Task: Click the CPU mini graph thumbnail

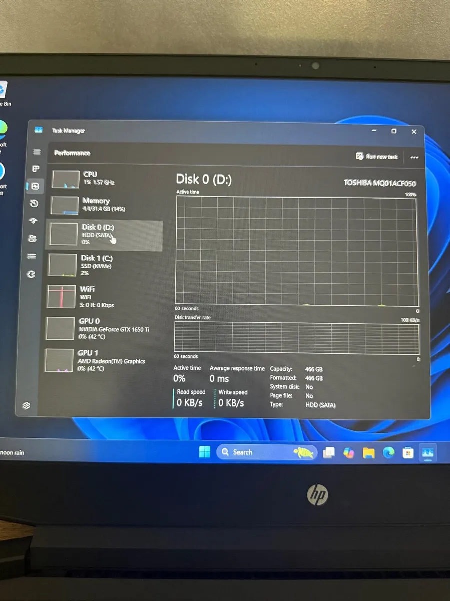Action: pos(66,179)
